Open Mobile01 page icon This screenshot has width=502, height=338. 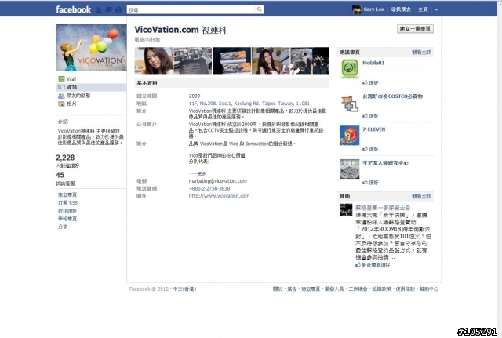(x=349, y=68)
